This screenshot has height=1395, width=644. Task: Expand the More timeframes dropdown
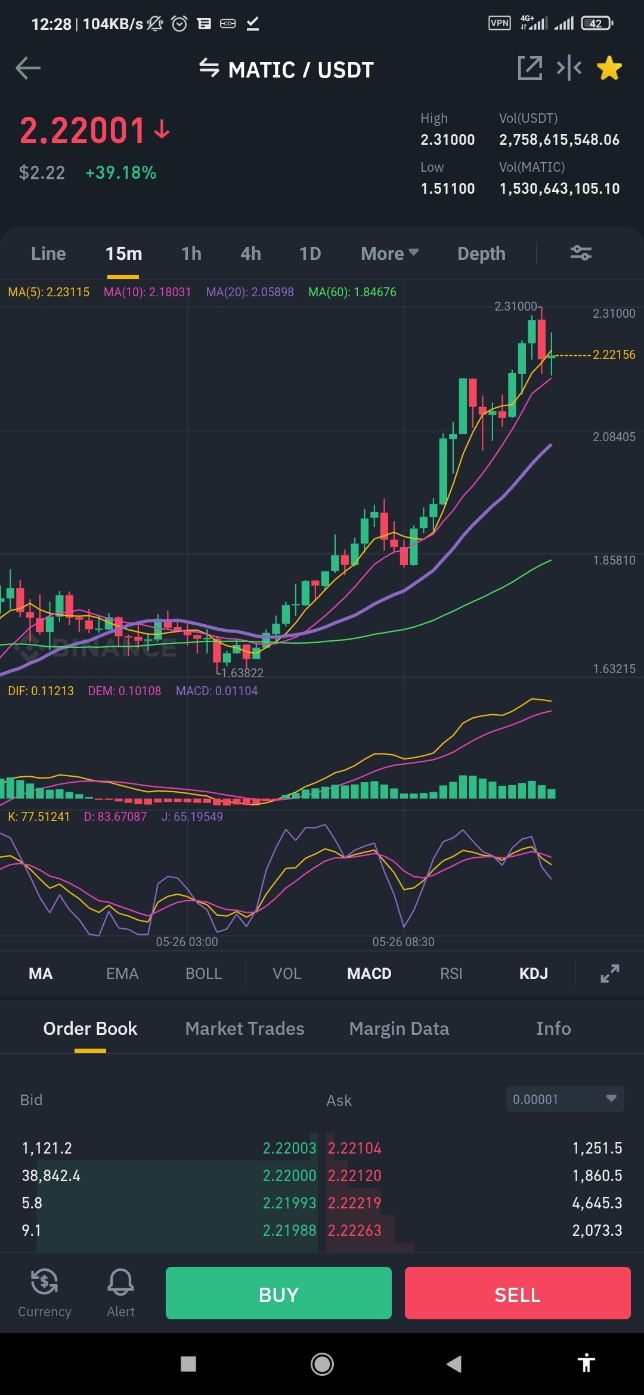[389, 253]
